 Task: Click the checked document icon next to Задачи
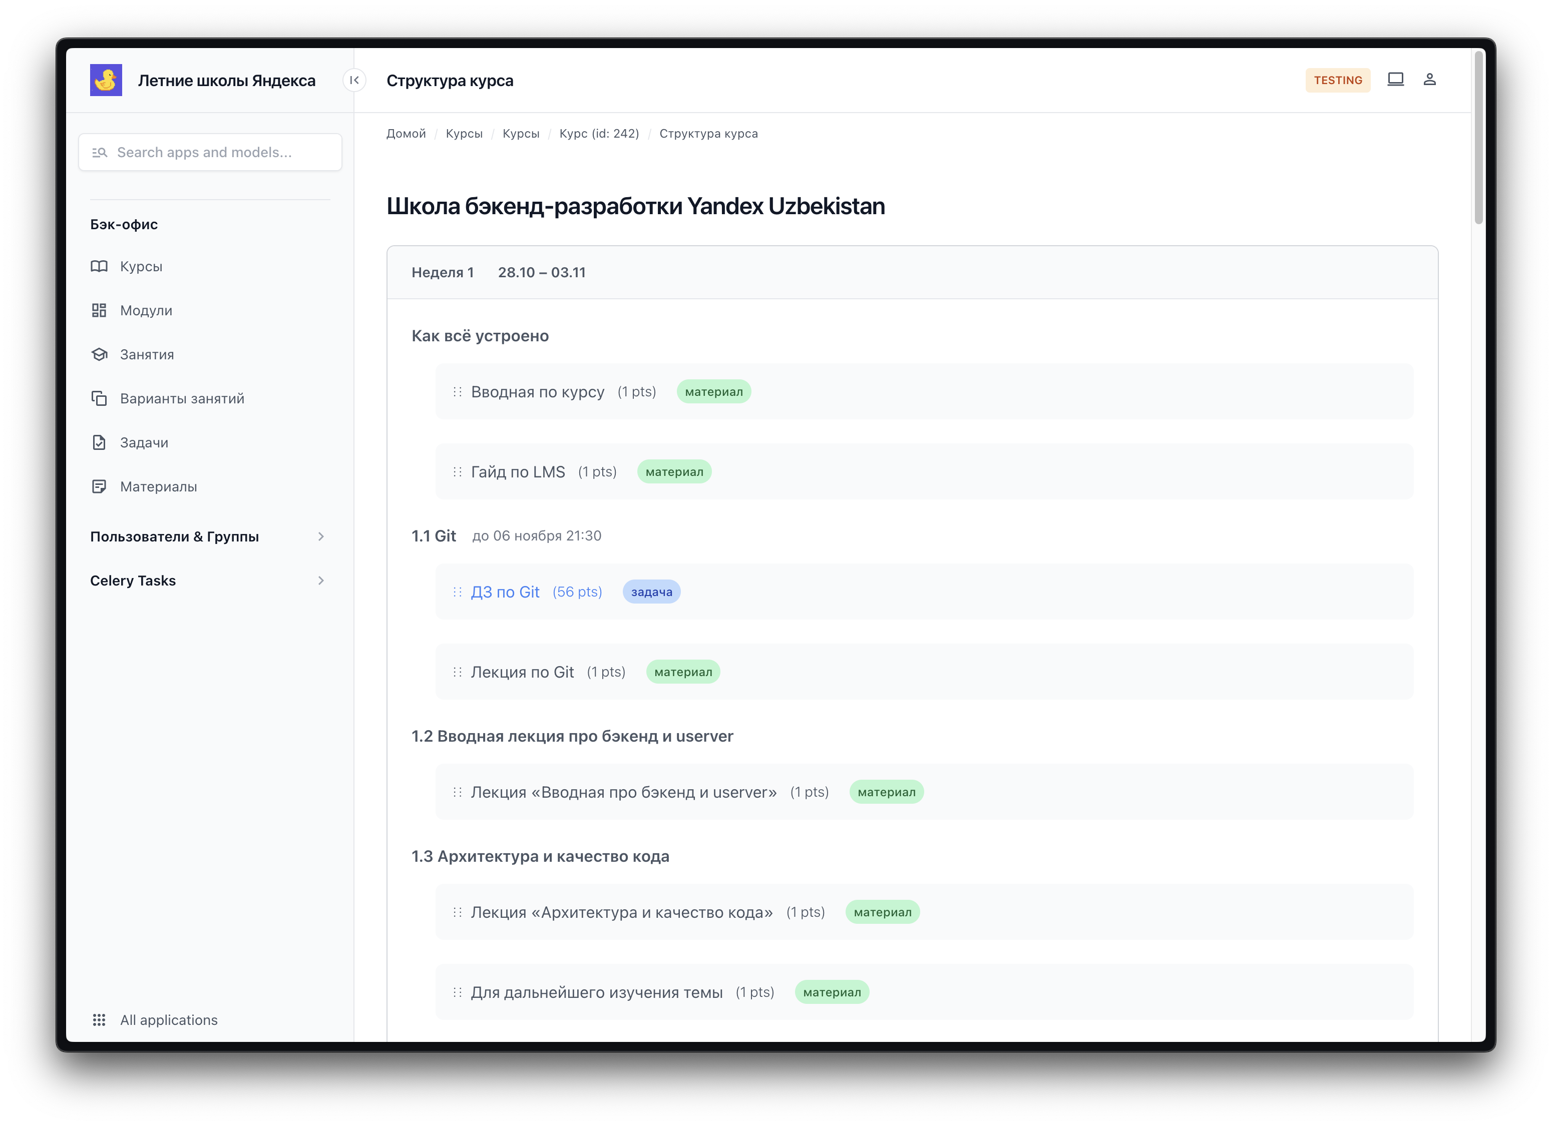[99, 442]
